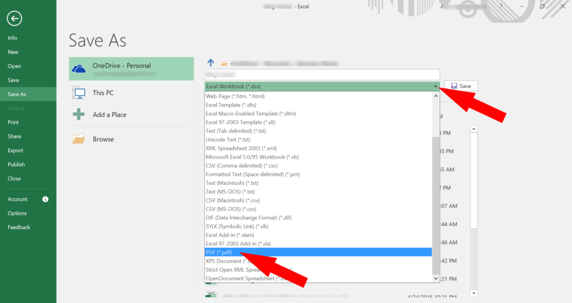Open the Export page
Viewport: 572px width, 303px height.
[15, 150]
